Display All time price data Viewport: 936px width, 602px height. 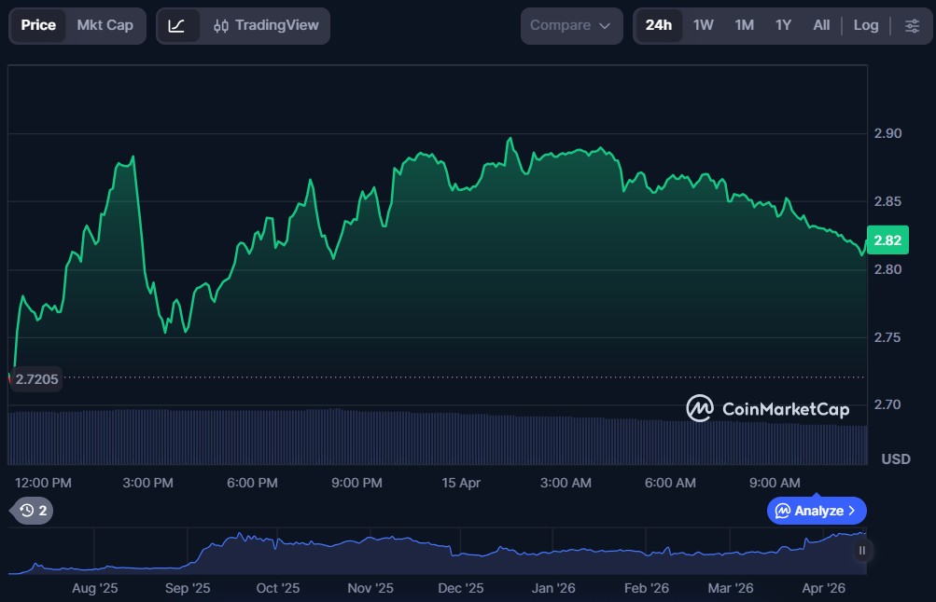820,26
